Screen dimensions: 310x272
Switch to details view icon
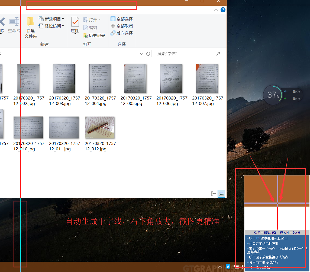214,194
